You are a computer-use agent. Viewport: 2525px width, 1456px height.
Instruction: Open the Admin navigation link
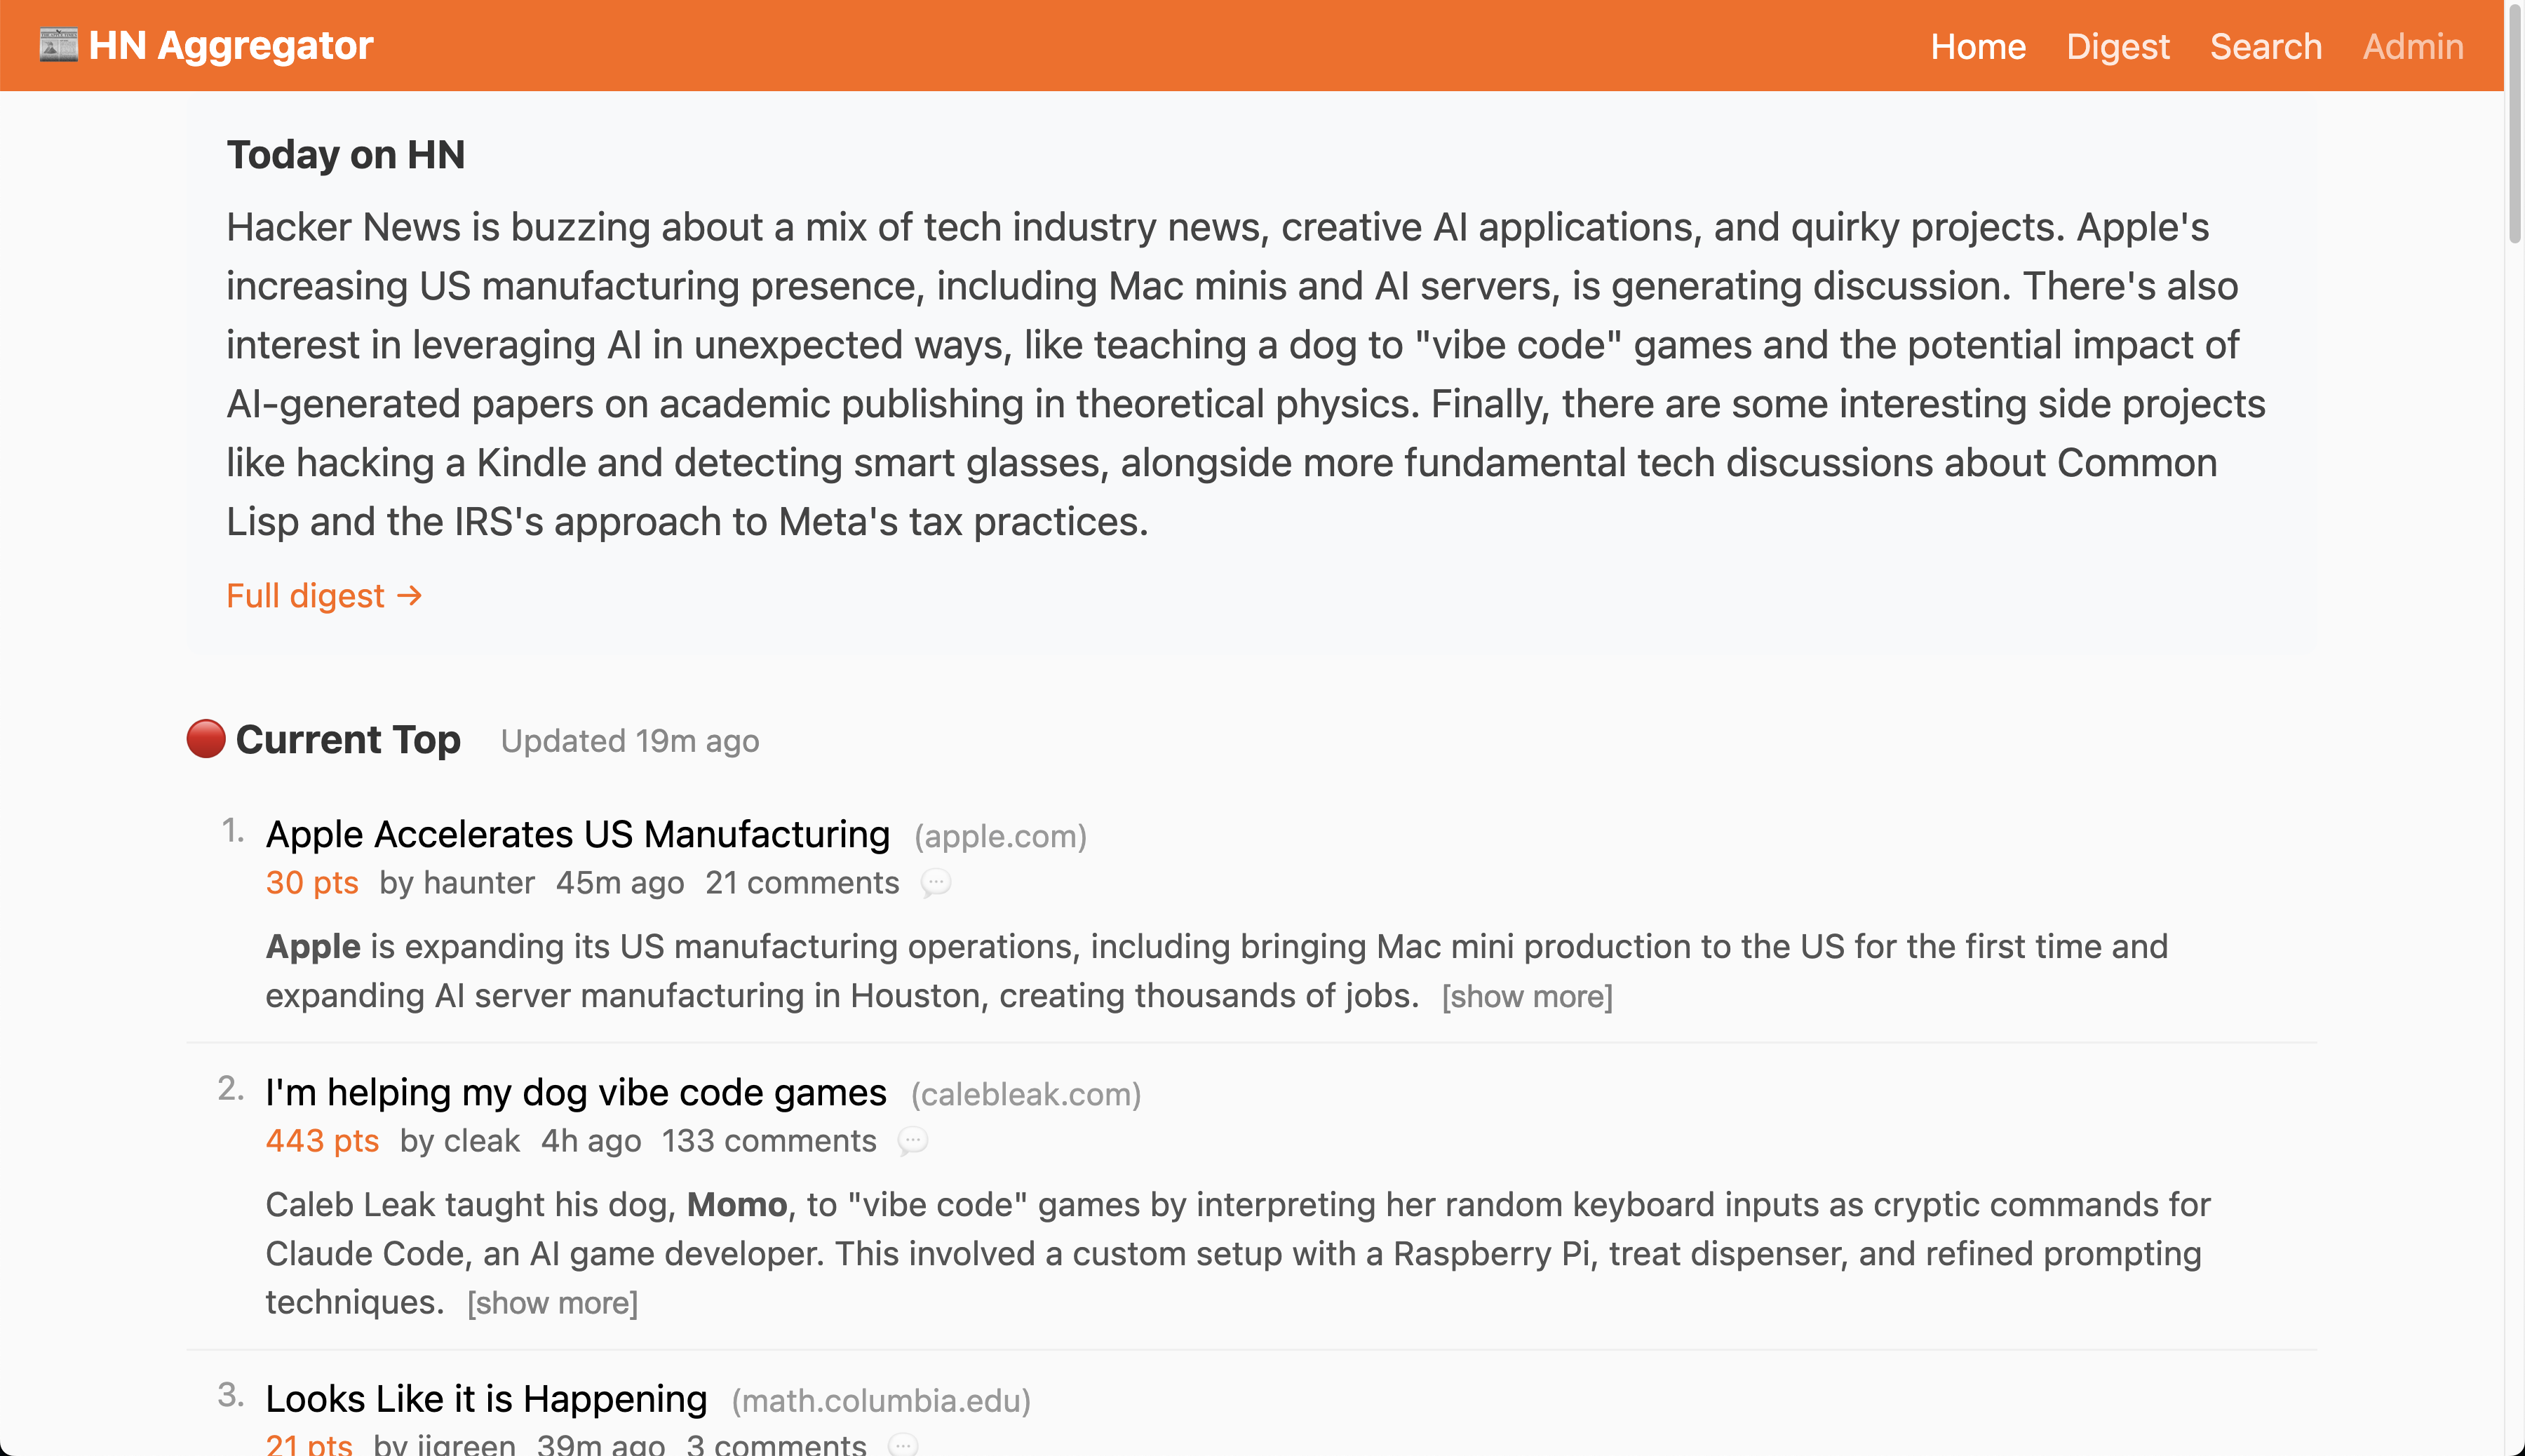(x=2412, y=46)
